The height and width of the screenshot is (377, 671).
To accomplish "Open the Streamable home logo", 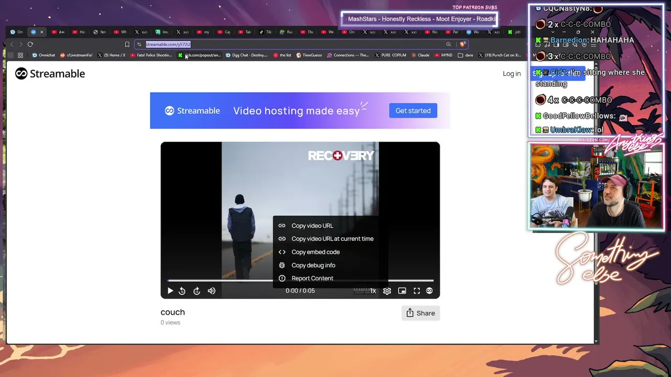I will pos(50,74).
